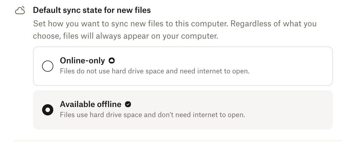Click the cloud badge next to Online-only
This screenshot has height=144, width=344.
click(112, 61)
